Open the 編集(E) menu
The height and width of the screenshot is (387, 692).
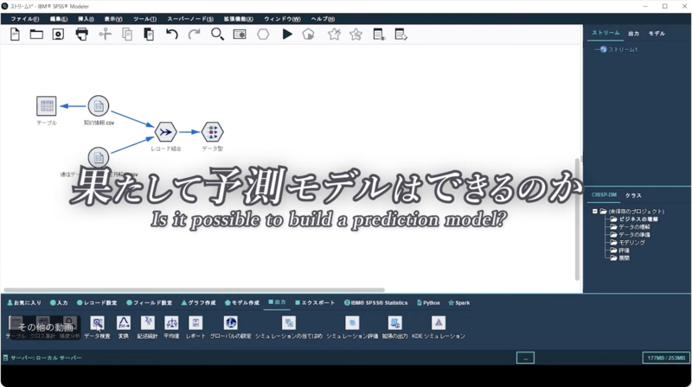[59, 19]
